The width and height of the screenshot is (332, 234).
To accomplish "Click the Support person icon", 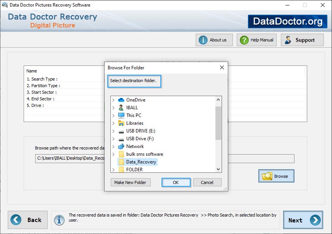I will (288, 40).
